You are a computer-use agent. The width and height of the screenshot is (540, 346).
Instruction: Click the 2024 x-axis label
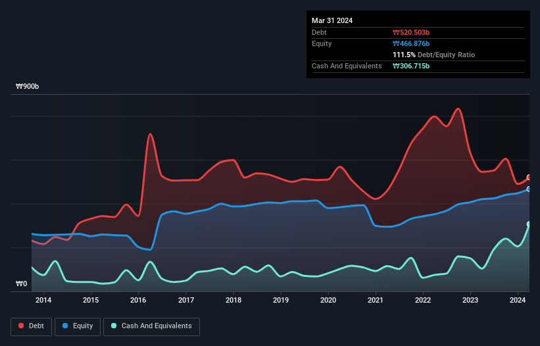(x=518, y=300)
